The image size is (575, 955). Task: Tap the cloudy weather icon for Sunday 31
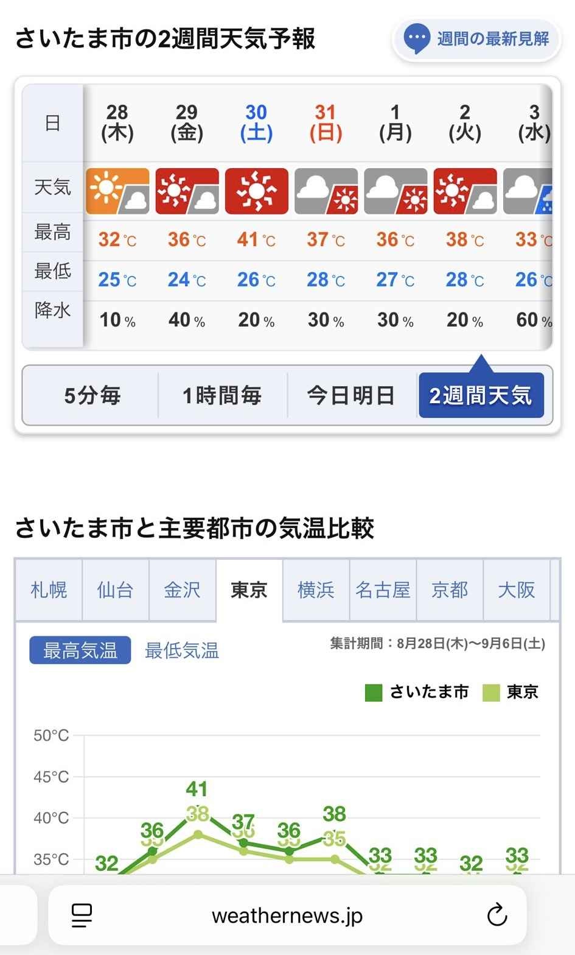tap(326, 191)
